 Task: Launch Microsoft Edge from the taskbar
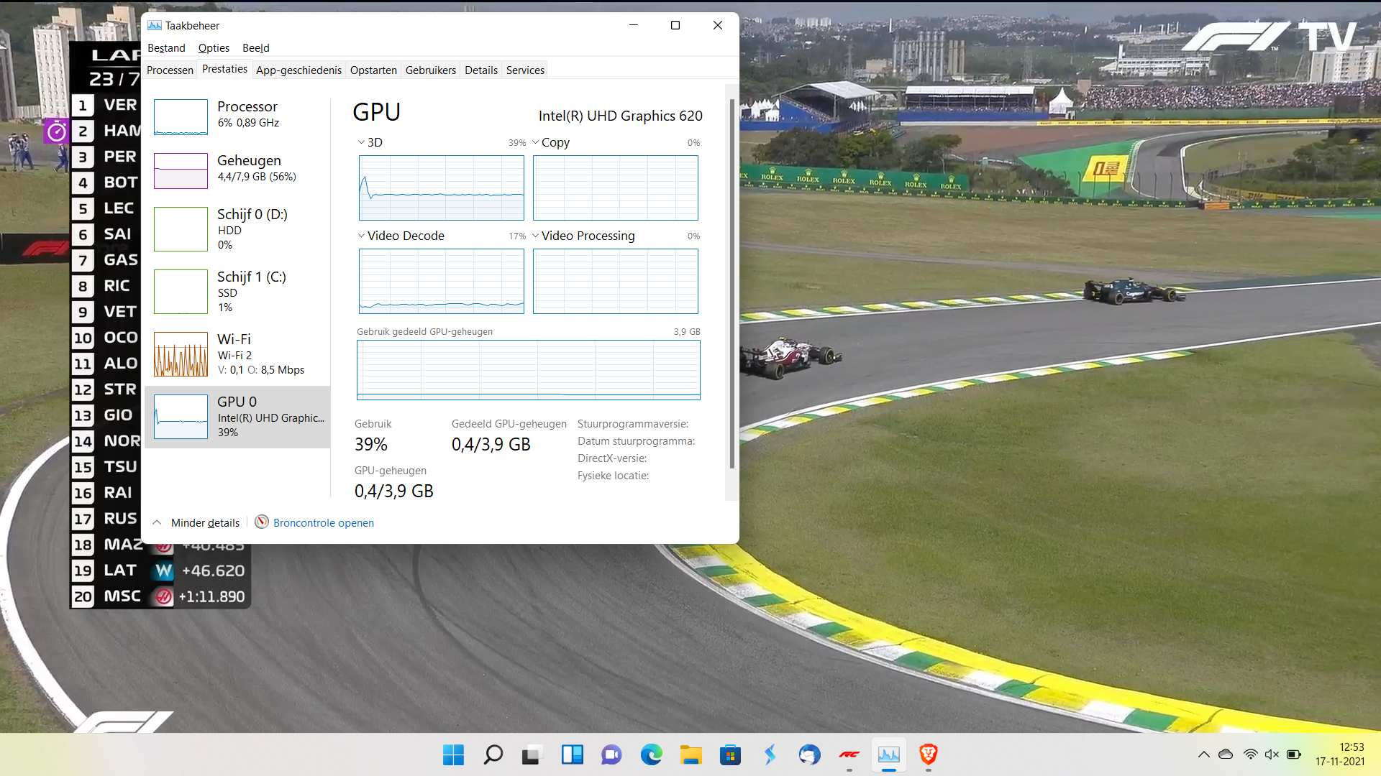[x=652, y=755]
